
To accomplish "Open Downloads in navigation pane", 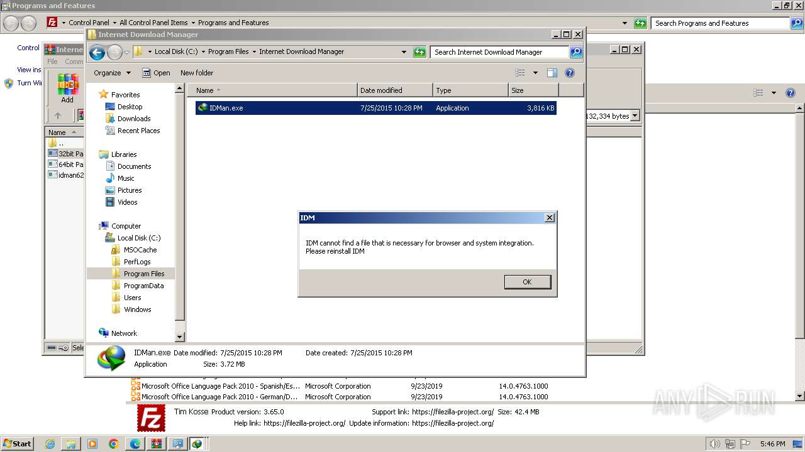I will coord(134,119).
